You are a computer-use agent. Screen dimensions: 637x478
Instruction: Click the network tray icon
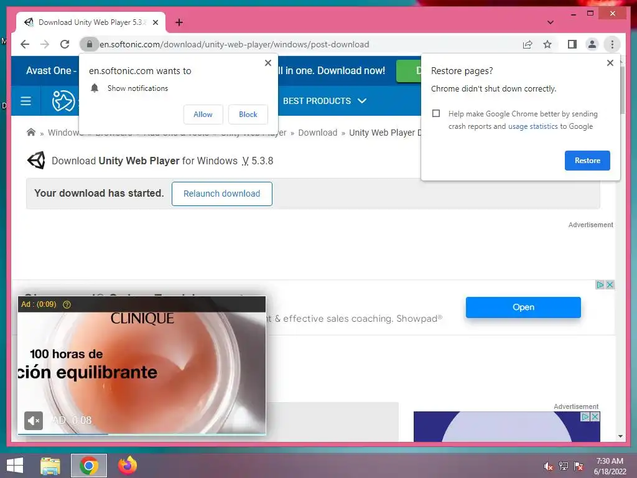pos(563,466)
